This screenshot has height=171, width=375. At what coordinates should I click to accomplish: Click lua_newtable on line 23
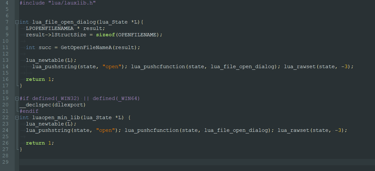point(45,124)
